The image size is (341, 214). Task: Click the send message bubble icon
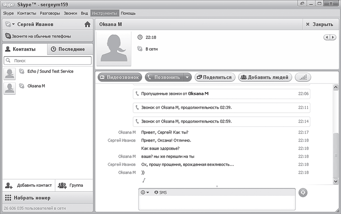303,192
